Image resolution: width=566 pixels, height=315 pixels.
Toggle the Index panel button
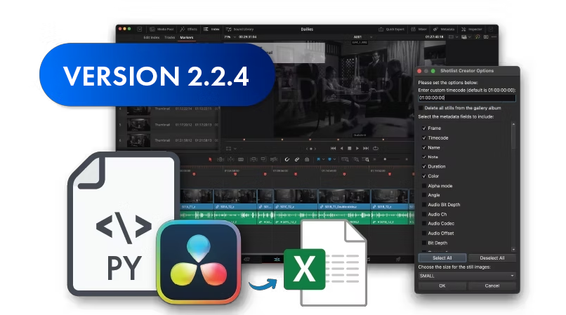click(211, 29)
